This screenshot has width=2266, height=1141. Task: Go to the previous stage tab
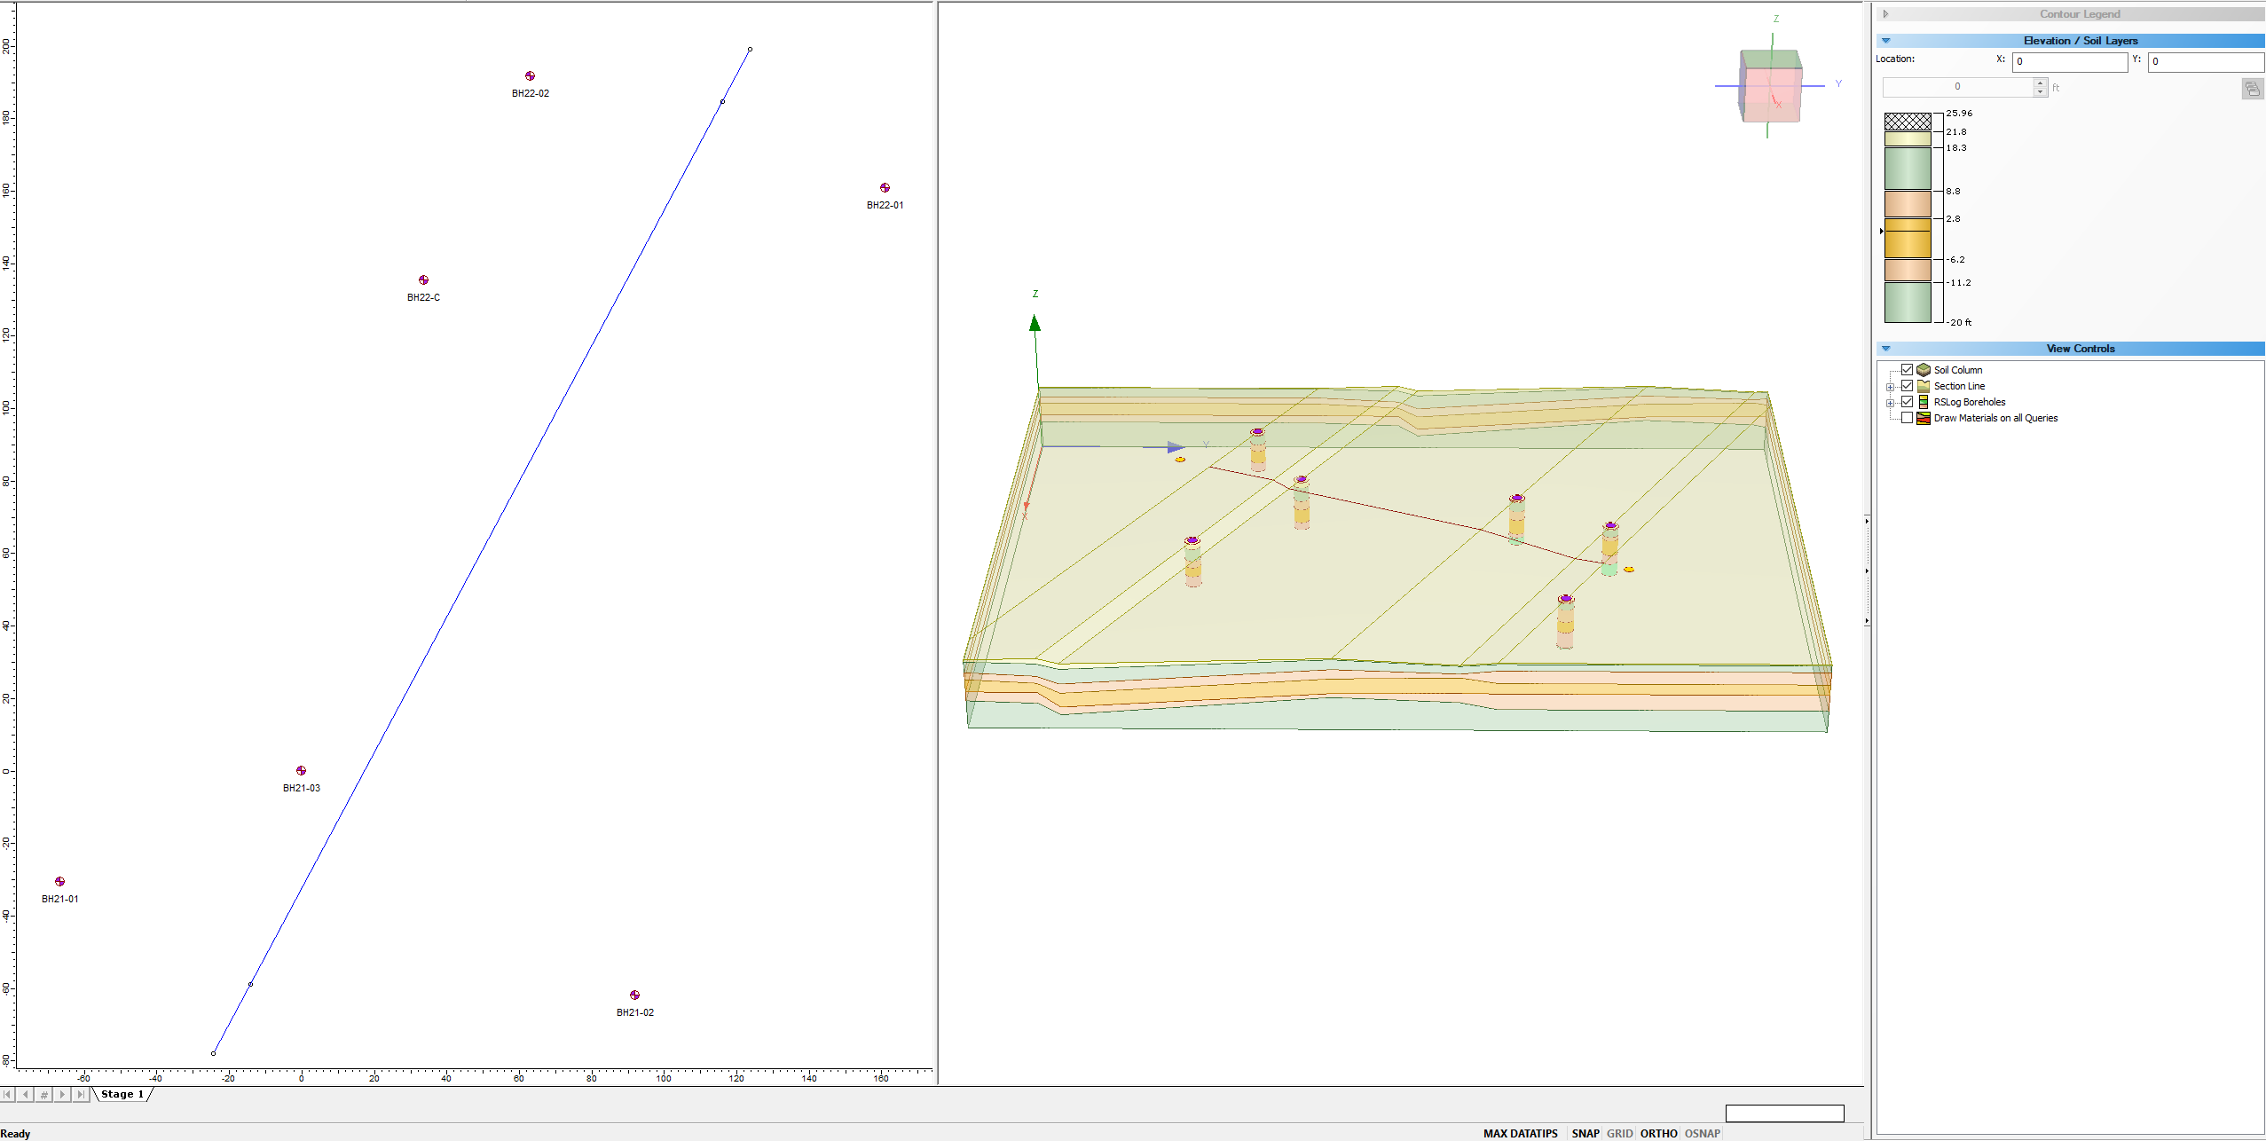(x=26, y=1095)
